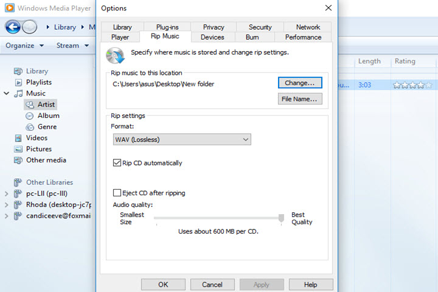Confirm settings with the OK button
This screenshot has width=438, height=292.
pyautogui.click(x=163, y=285)
